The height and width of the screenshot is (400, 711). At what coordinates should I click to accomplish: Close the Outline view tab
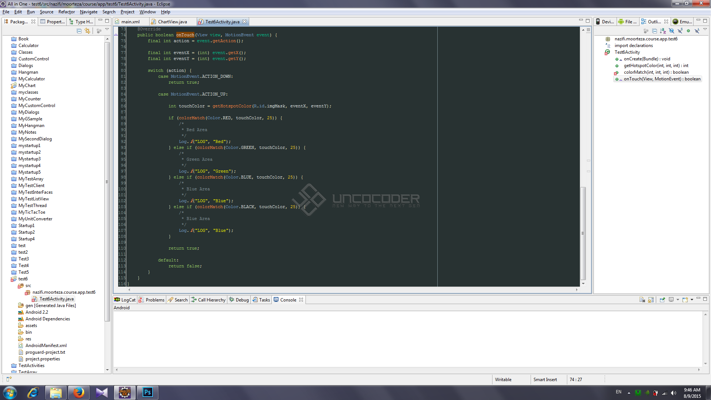(666, 22)
